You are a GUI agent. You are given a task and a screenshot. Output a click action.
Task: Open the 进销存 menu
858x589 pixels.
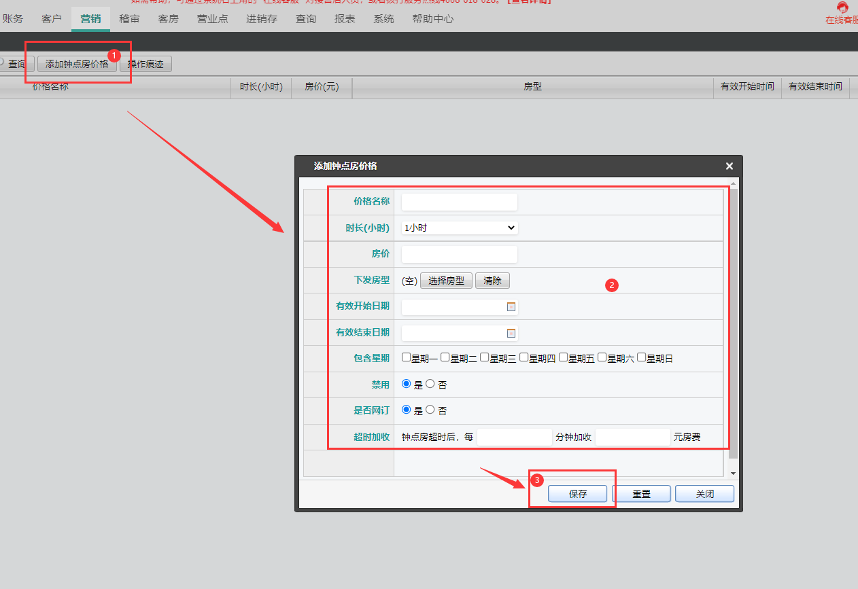(x=262, y=19)
